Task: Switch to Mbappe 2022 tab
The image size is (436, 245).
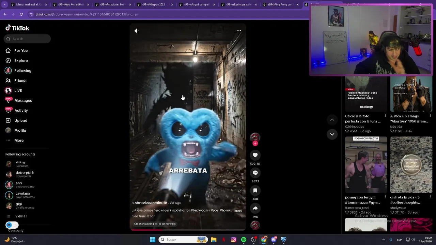Action: [x=155, y=4]
